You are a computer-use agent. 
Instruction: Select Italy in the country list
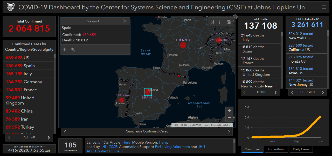28,74
